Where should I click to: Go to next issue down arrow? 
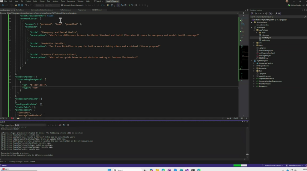29,118
